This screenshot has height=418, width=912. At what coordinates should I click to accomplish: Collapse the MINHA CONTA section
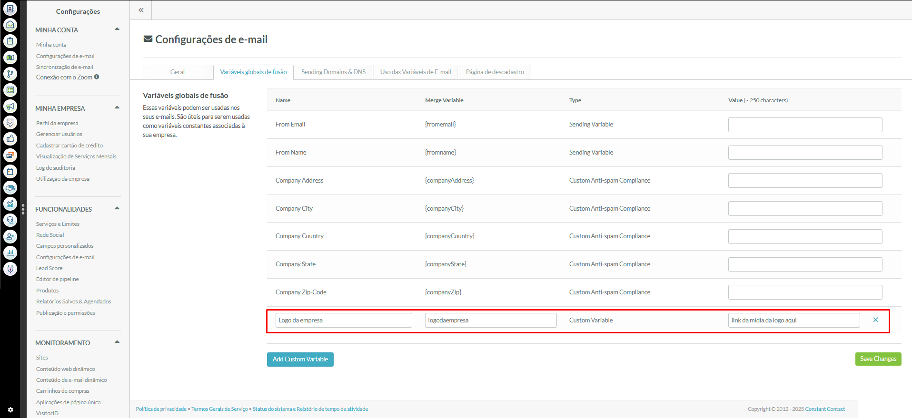click(x=117, y=29)
